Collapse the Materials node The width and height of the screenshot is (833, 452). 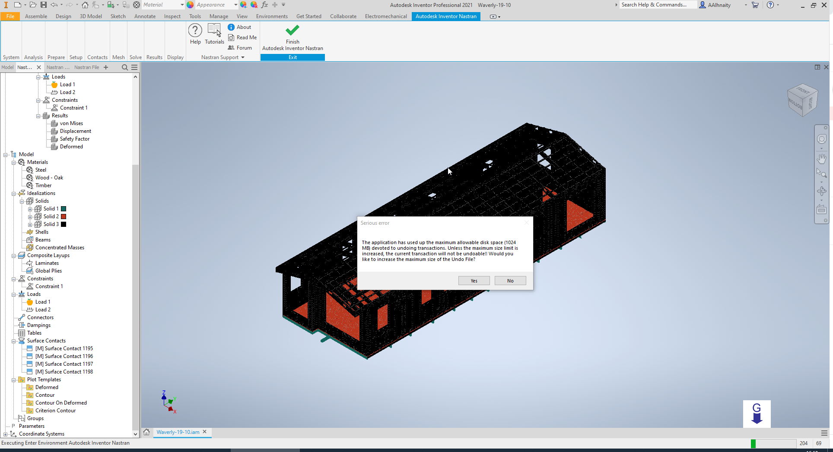[14, 162]
